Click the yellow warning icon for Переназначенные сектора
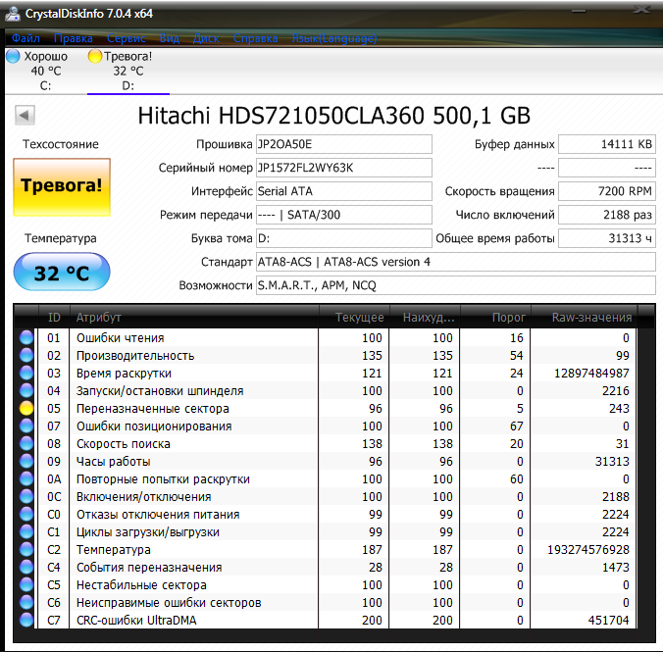The width and height of the screenshot is (663, 652). click(x=26, y=409)
